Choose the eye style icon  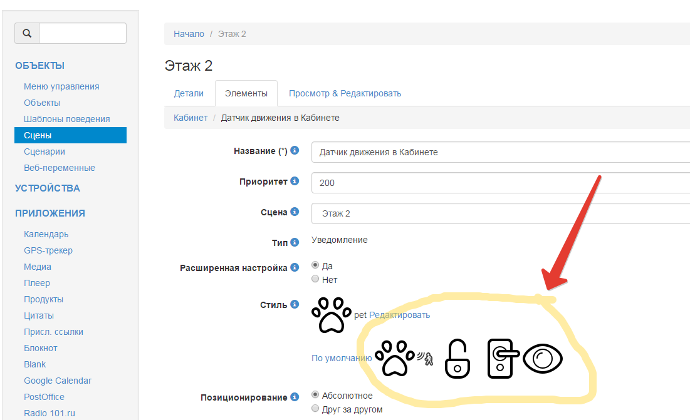point(543,359)
